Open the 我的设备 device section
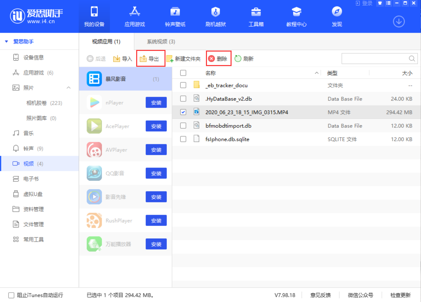421x302 pixels. click(94, 17)
